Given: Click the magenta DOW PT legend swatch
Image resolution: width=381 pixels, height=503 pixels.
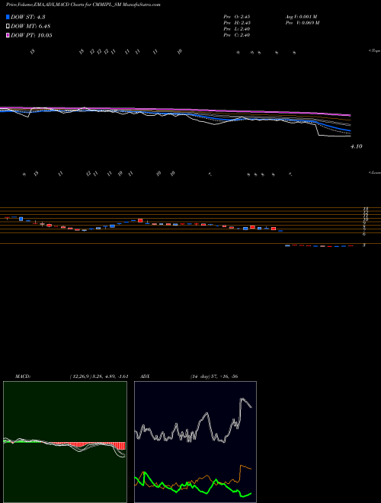Looking at the screenshot, I should (x=8, y=35).
